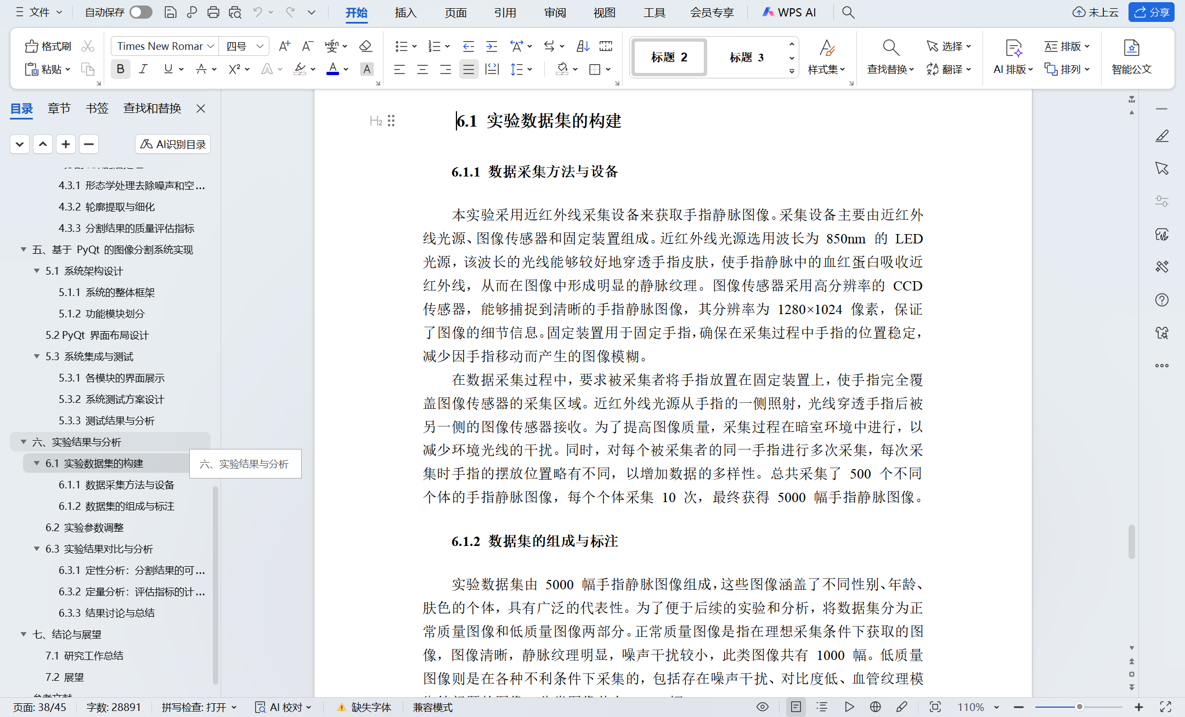Undo the last action

click(257, 12)
